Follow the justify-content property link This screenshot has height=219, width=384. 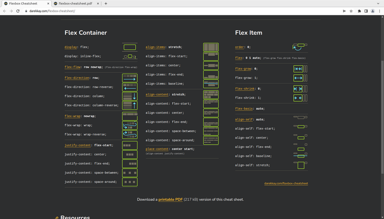click(x=79, y=145)
